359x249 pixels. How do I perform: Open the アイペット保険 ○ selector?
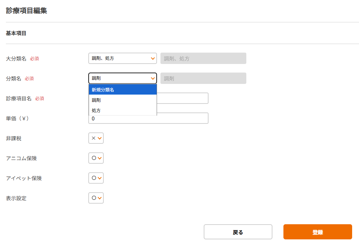click(x=96, y=178)
